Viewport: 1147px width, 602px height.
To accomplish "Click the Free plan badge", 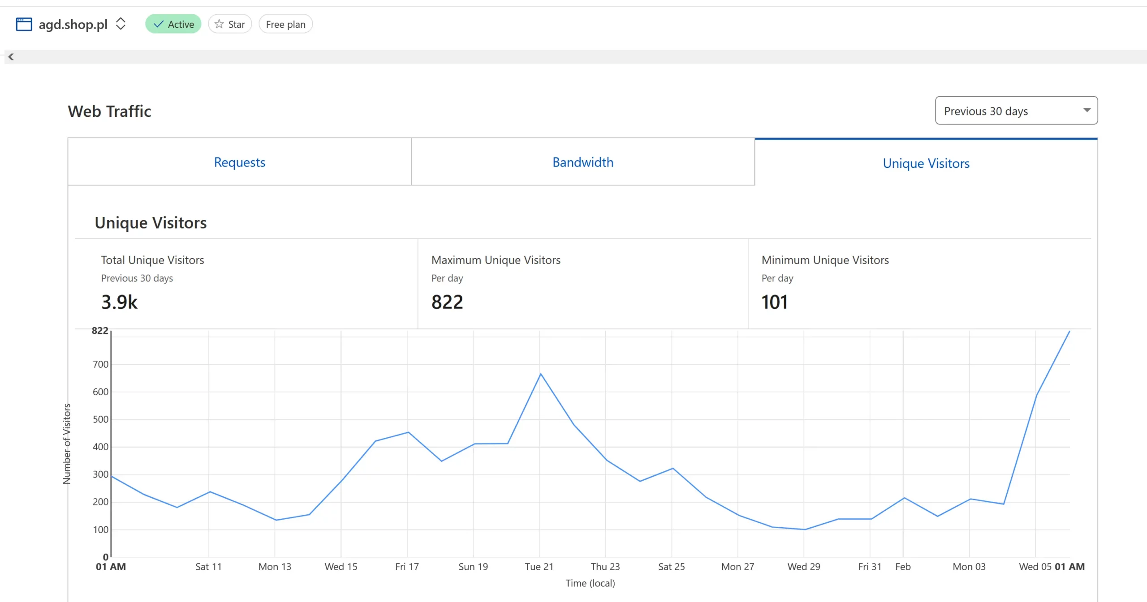I will (285, 24).
